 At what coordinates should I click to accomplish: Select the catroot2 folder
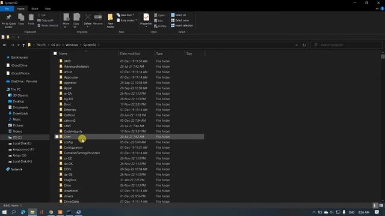coord(70,121)
